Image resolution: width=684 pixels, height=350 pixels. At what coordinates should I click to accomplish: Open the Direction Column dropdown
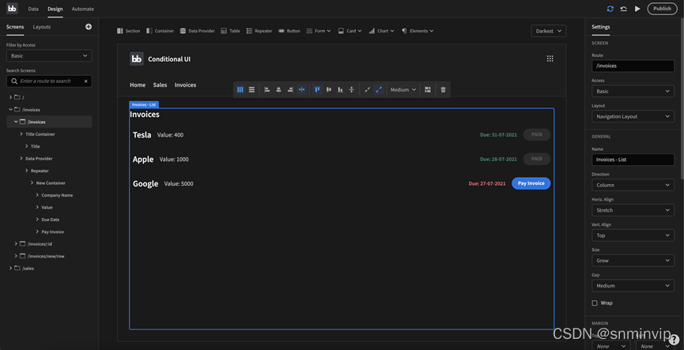633,185
